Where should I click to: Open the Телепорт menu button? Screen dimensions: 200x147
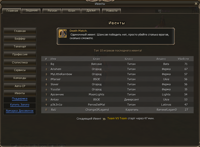pos(20,47)
